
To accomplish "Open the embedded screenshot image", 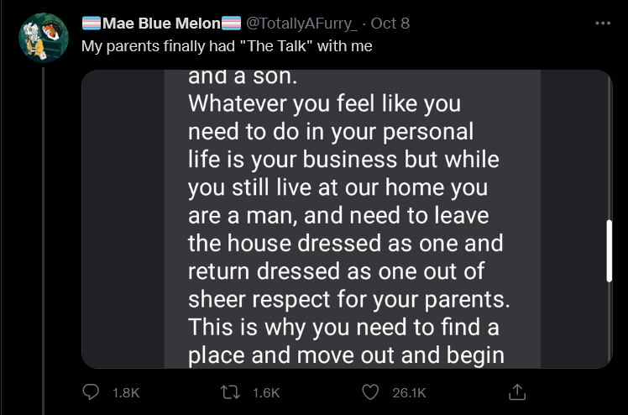I will pos(347,218).
